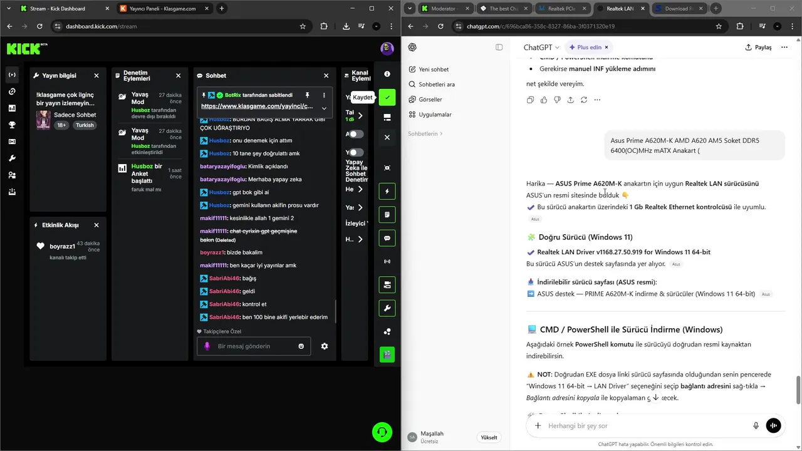Click the green headset support button
Screen dimensions: 802x451
pos(382,432)
